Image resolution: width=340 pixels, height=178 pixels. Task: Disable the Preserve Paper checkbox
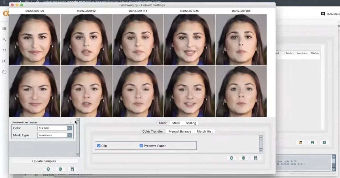(141, 146)
